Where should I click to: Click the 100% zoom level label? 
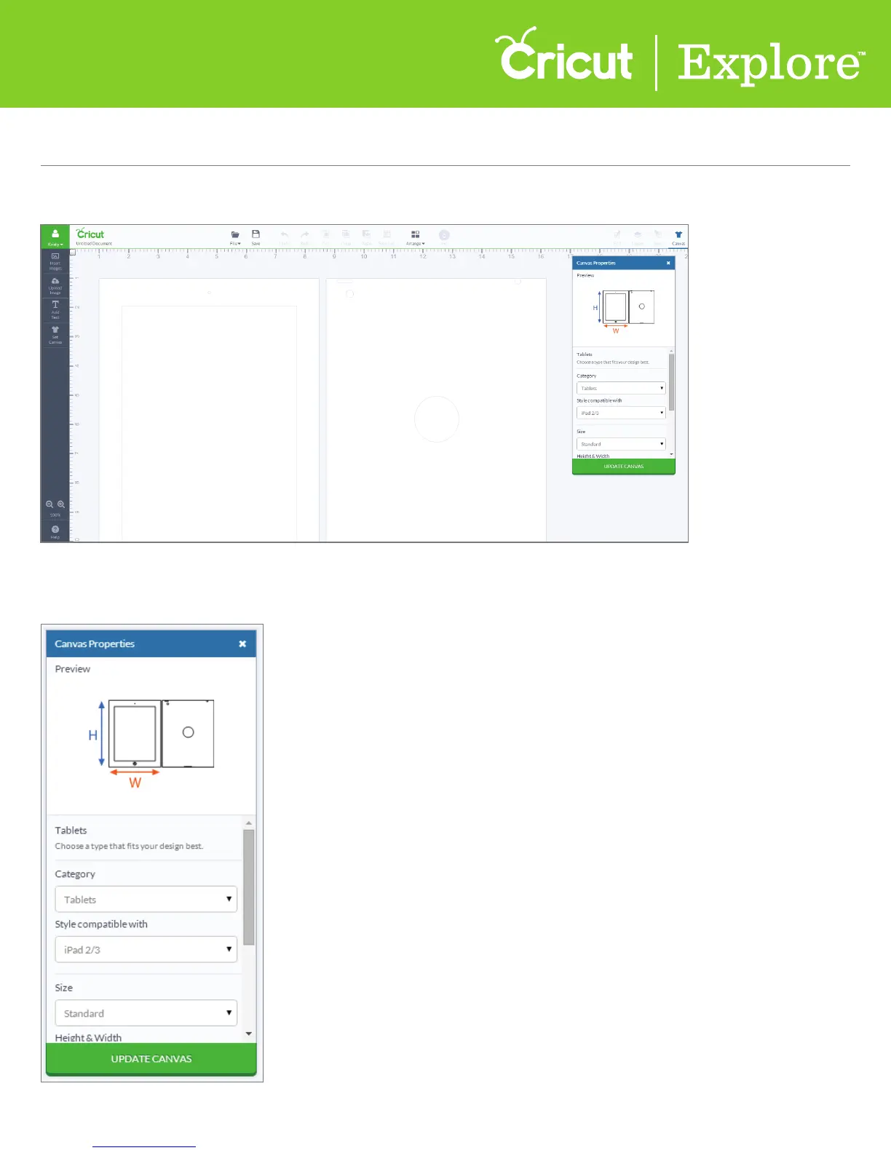coord(55,515)
